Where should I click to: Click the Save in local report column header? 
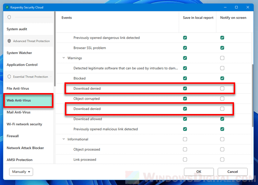point(198,18)
